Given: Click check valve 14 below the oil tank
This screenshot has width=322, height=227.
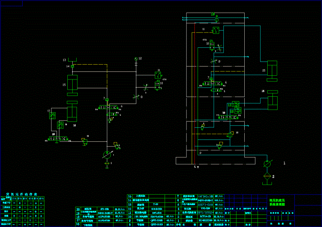Looking at the screenshot, I should click(x=72, y=66).
